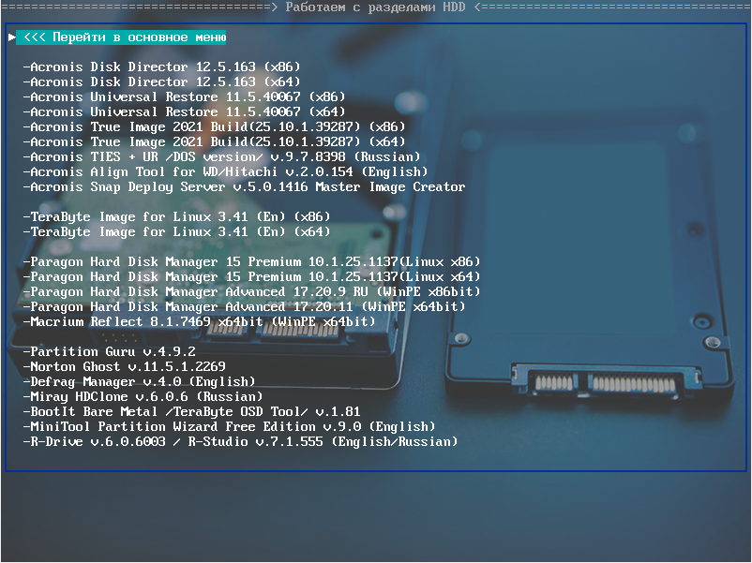The width and height of the screenshot is (752, 563).
Task: Open Acronis True Image 2021 (x86) entry
Action: click(214, 127)
